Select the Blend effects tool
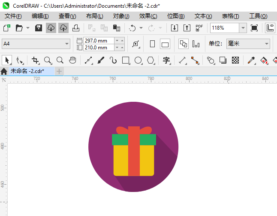The width and height of the screenshot is (277, 216). tap(211, 60)
